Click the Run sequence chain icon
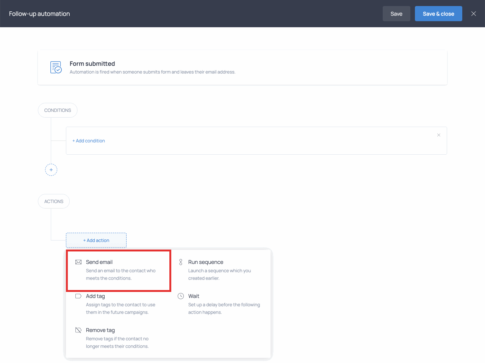This screenshot has width=485, height=363. (x=181, y=262)
